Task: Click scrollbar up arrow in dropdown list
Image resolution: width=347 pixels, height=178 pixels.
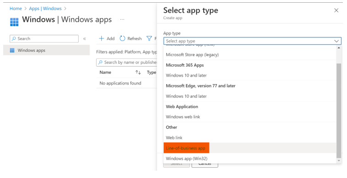Action: [x=339, y=47]
